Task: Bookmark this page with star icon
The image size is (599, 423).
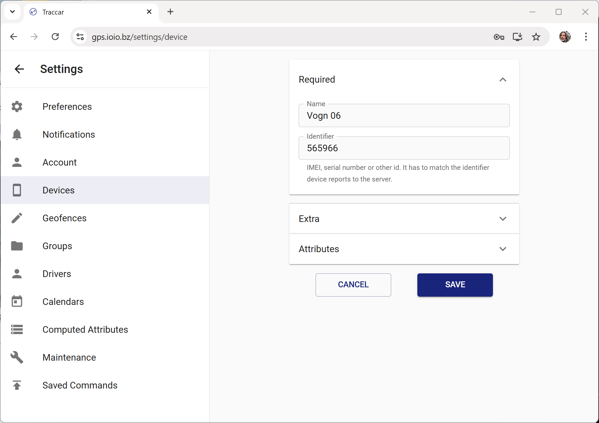Action: pos(536,37)
